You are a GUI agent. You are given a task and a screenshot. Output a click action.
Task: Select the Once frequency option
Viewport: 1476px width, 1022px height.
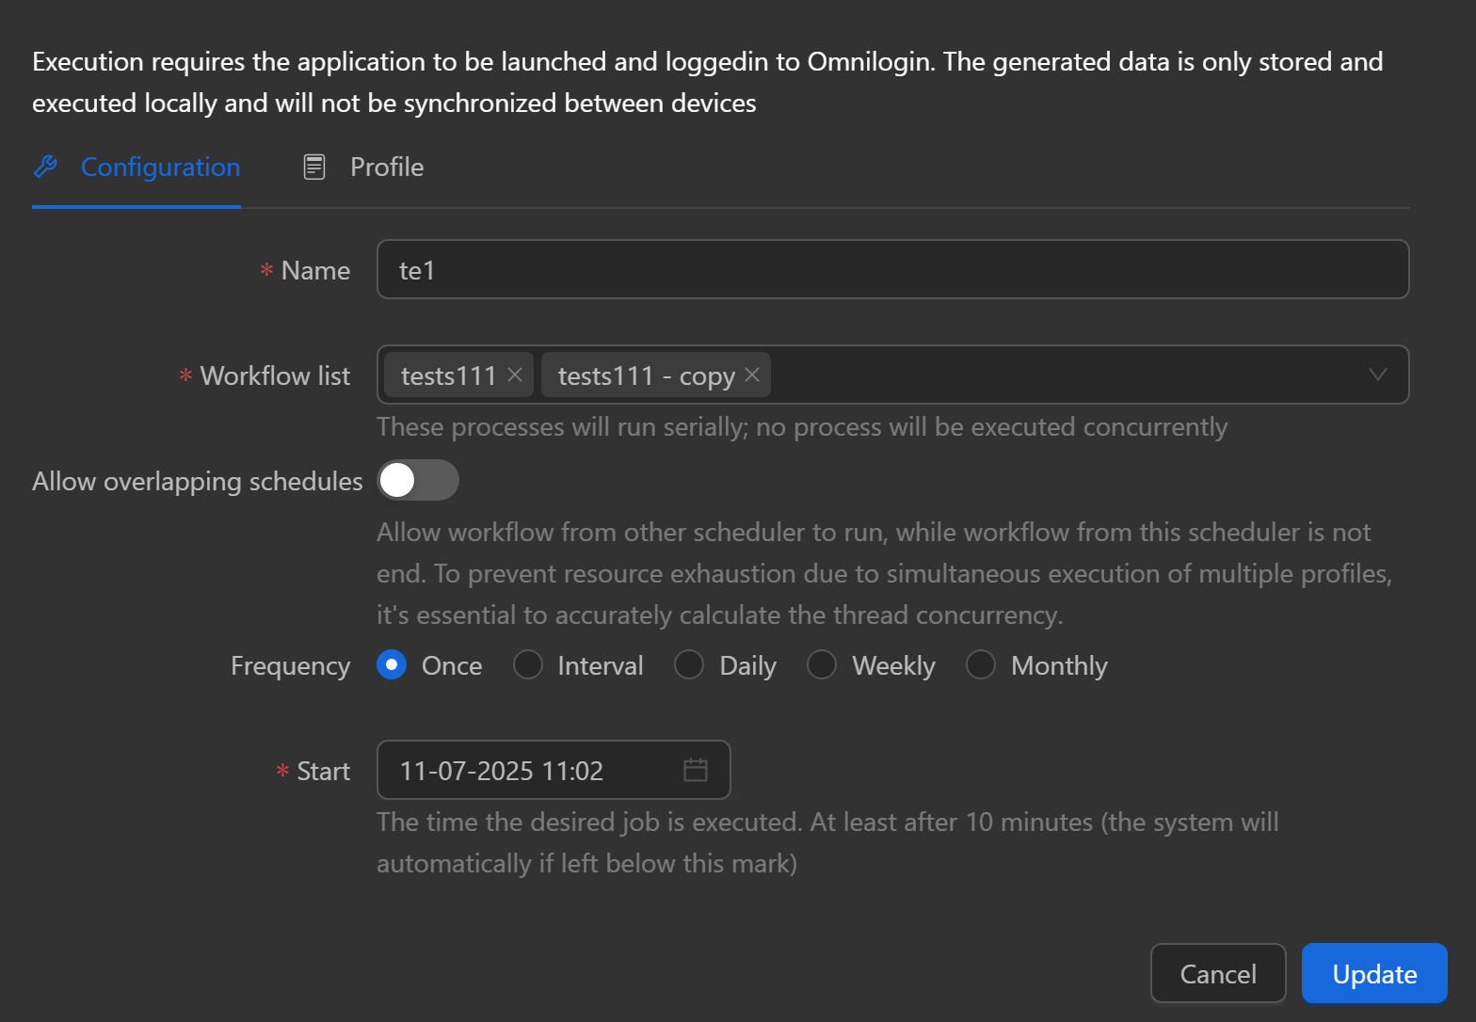[392, 664]
